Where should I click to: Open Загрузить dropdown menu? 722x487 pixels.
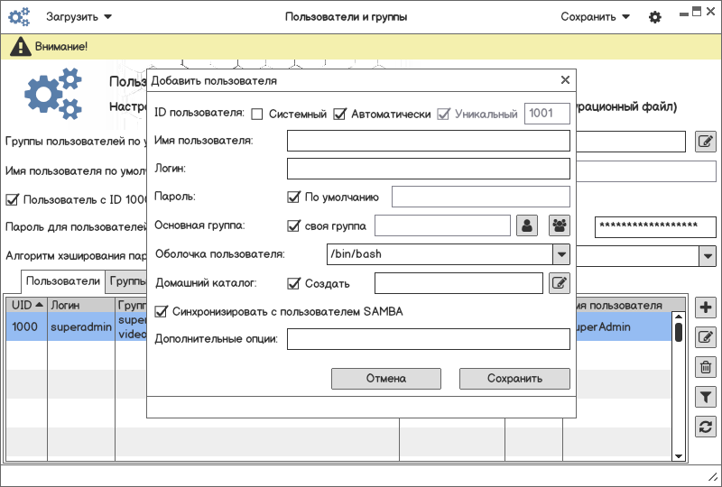tap(79, 17)
